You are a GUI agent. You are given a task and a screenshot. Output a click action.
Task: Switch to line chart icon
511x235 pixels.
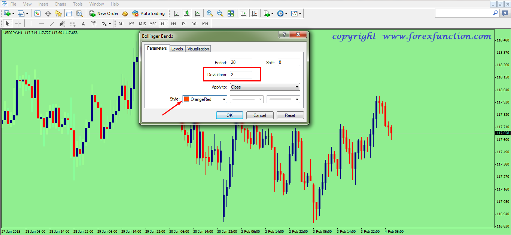coord(197,13)
